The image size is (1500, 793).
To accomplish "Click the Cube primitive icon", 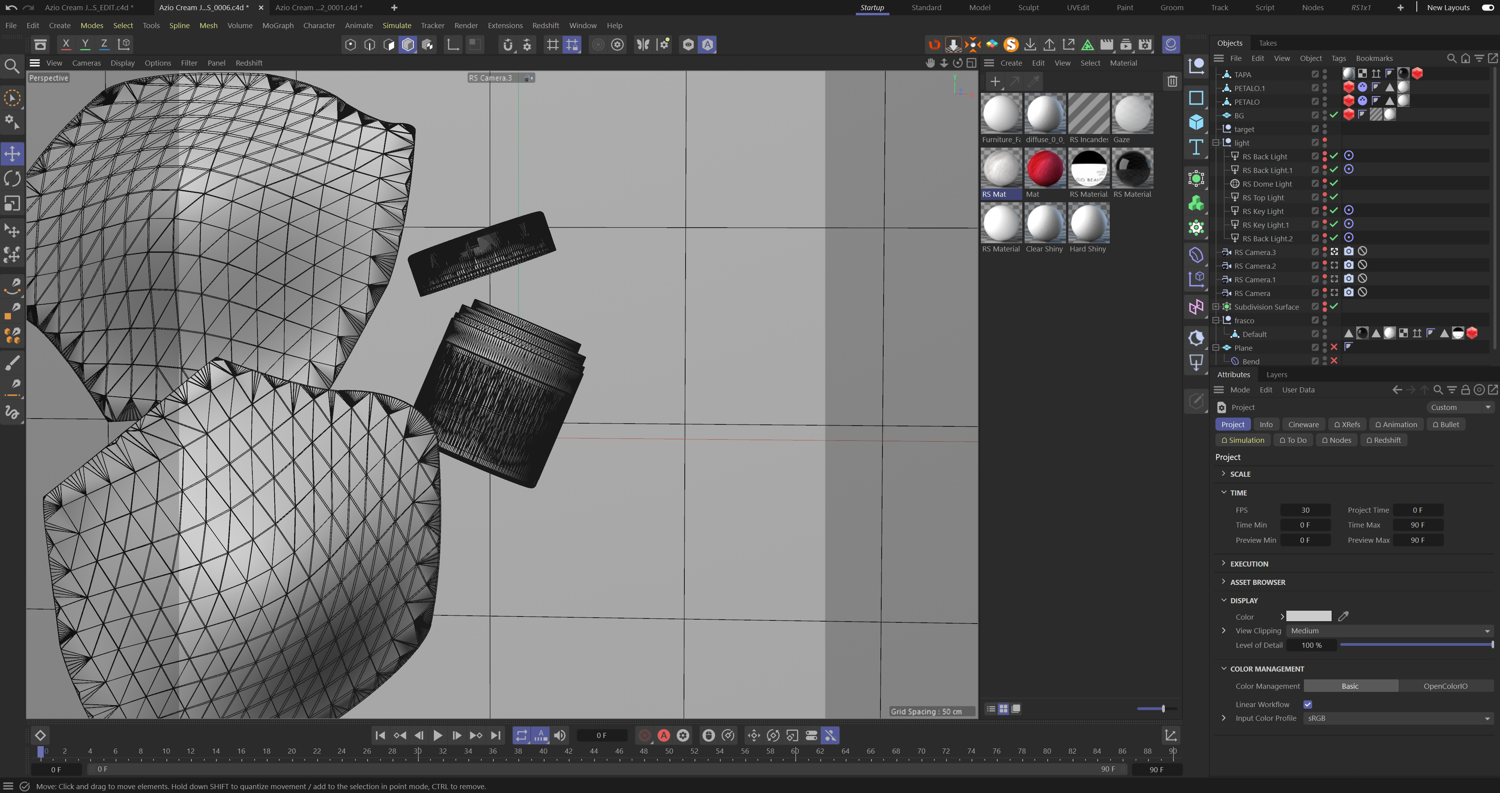I will [1196, 122].
